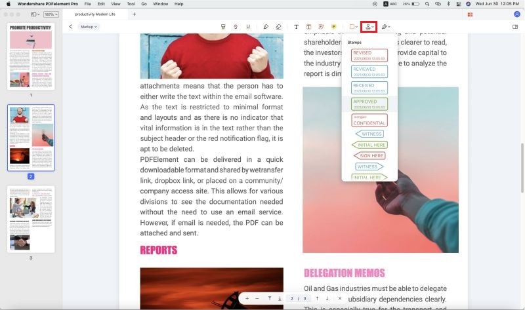Jump to last page icon
This screenshot has width=525, height=310.
click(x=280, y=298)
